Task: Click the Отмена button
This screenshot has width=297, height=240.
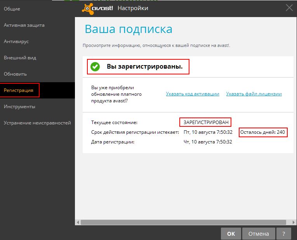Action: (259, 234)
